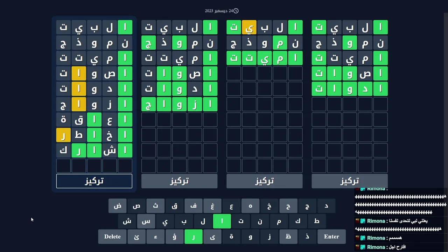Tap the ج key on the keyboard
448x252 pixels.
pos(307,206)
